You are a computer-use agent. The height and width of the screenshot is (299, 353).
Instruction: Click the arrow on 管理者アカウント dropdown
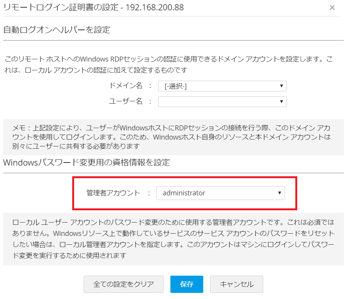point(280,193)
